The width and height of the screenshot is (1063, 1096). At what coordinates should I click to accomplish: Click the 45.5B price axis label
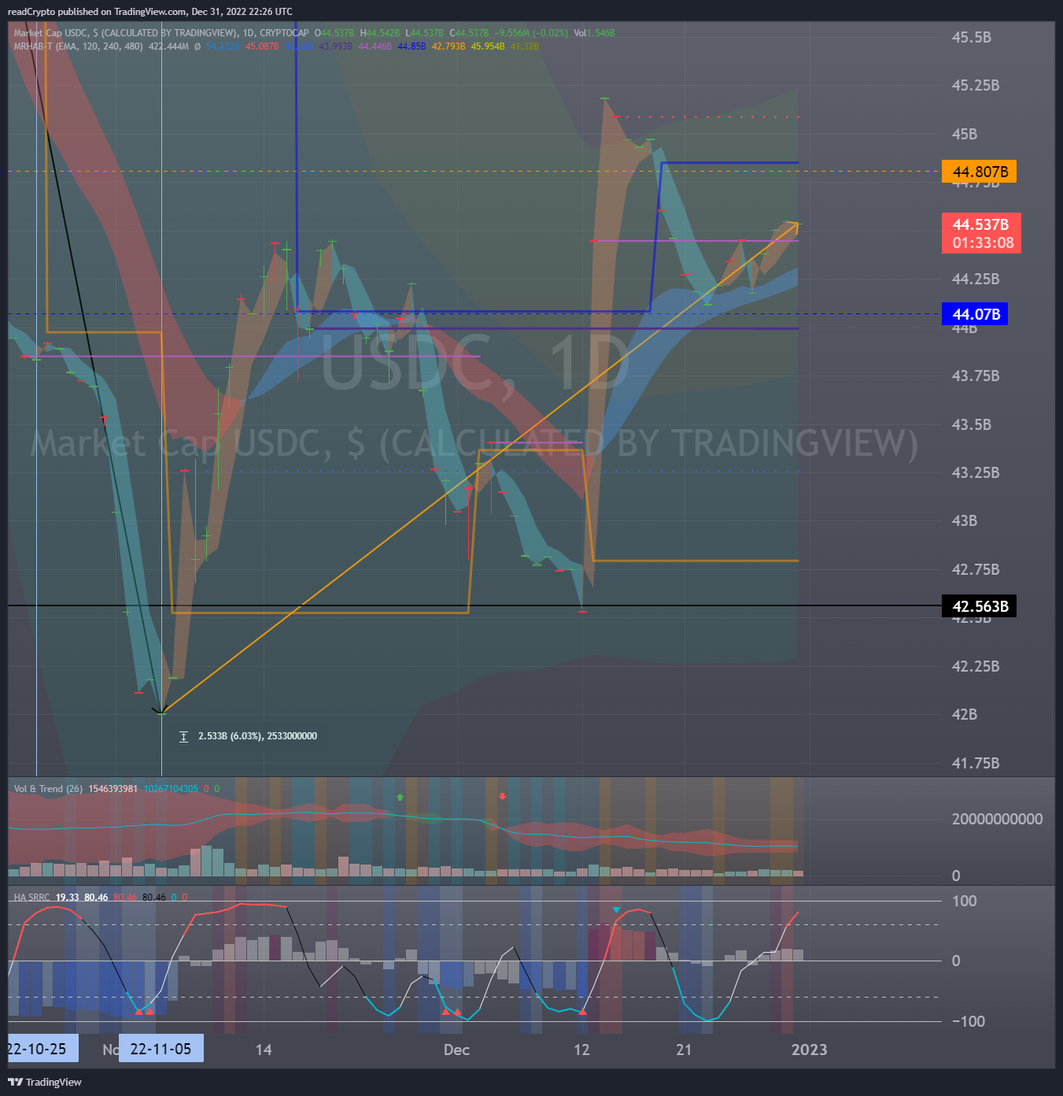click(971, 37)
